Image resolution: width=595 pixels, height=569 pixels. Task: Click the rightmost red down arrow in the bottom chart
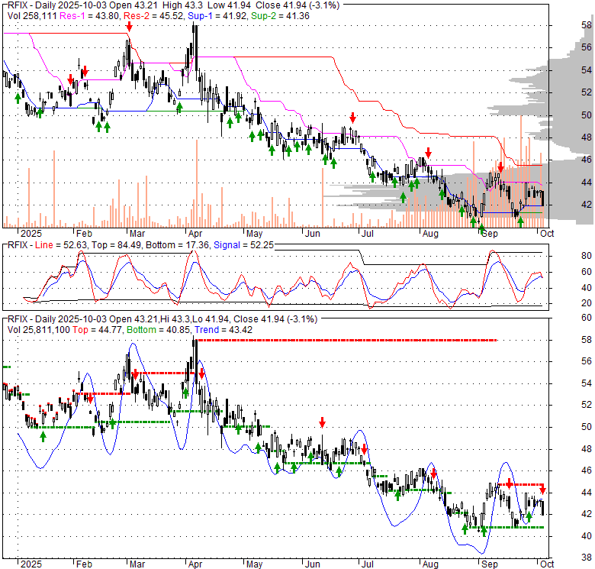[542, 487]
